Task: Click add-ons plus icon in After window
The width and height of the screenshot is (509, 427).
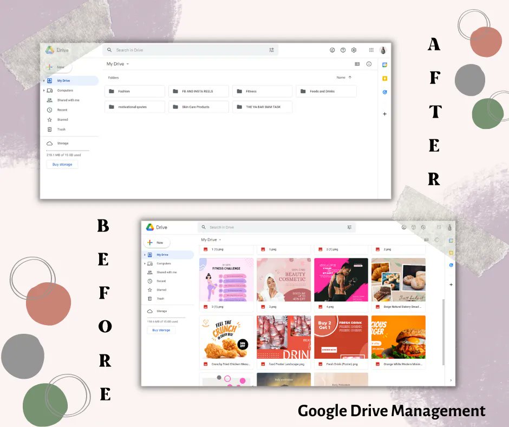Action: pos(384,114)
